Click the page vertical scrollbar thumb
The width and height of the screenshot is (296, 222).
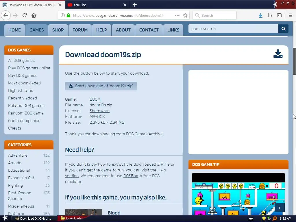pos(294,61)
